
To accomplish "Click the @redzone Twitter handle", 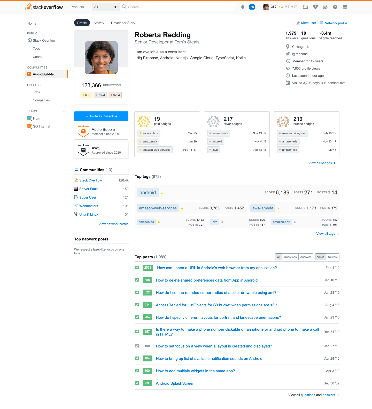I will click(x=300, y=54).
